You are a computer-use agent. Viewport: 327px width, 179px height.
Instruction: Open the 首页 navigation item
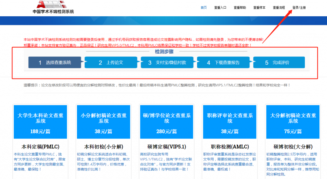click(203, 8)
